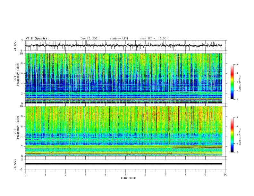Click the time axis tick label '10'

[225, 175]
